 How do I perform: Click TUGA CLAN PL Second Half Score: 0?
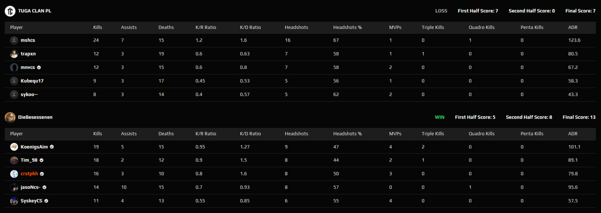coord(532,11)
